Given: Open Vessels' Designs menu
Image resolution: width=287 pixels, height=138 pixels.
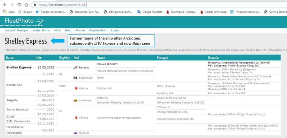Looking at the screenshot, I should coord(16,30).
